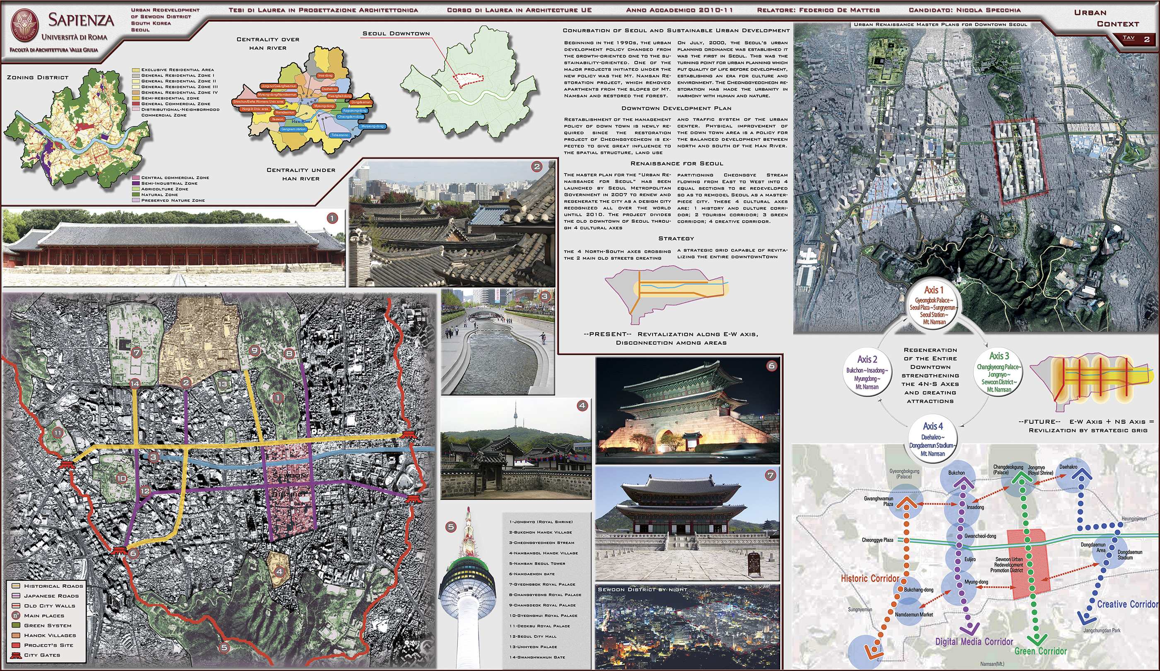Click marker 9 on the downtown aerial map
Screen dimensions: 1160x671
[x=254, y=351]
